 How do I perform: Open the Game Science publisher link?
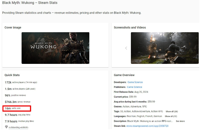tap(135, 87)
